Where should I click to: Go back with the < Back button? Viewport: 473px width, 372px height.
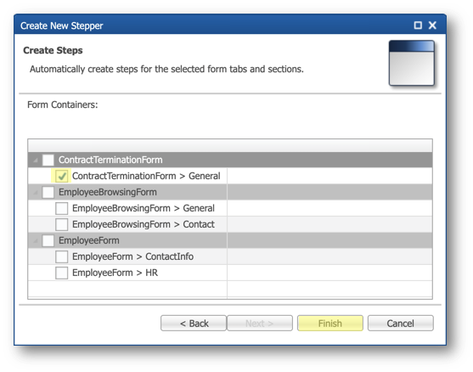coord(194,323)
